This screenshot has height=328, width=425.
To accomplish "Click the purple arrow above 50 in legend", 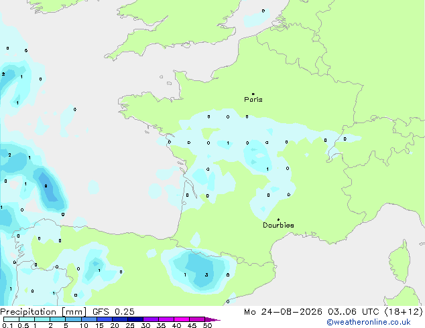I will click(x=213, y=319).
